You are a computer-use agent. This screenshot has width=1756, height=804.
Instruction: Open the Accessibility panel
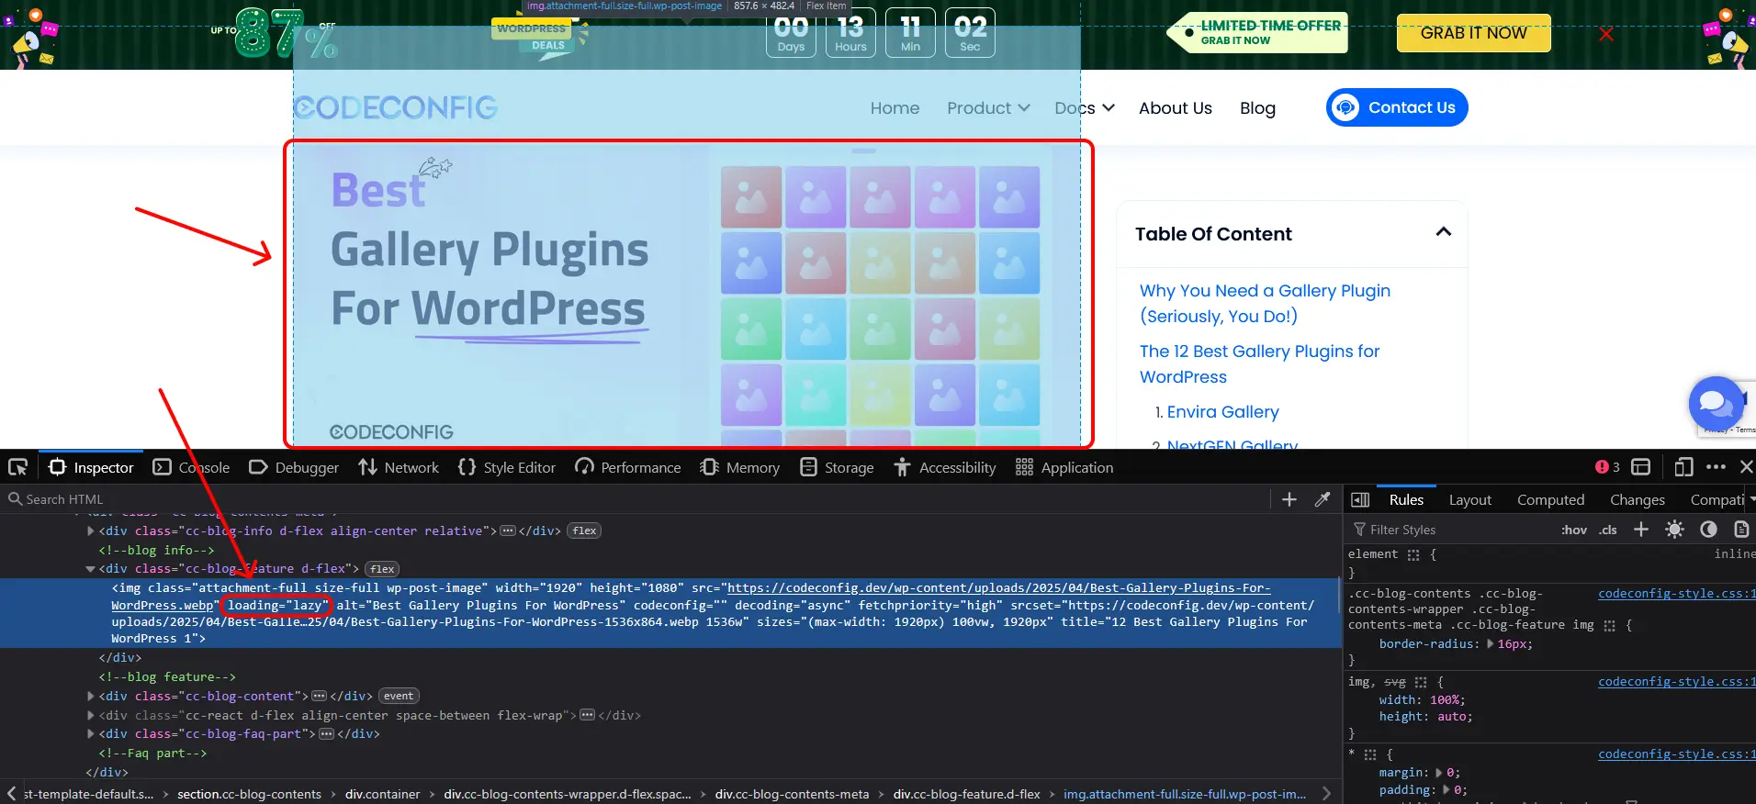[x=945, y=467]
